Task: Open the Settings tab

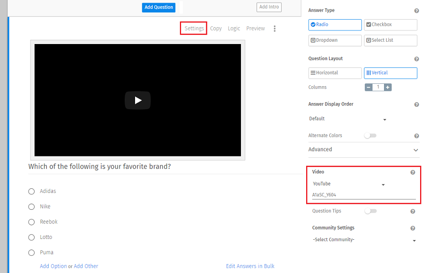Action: (x=194, y=29)
